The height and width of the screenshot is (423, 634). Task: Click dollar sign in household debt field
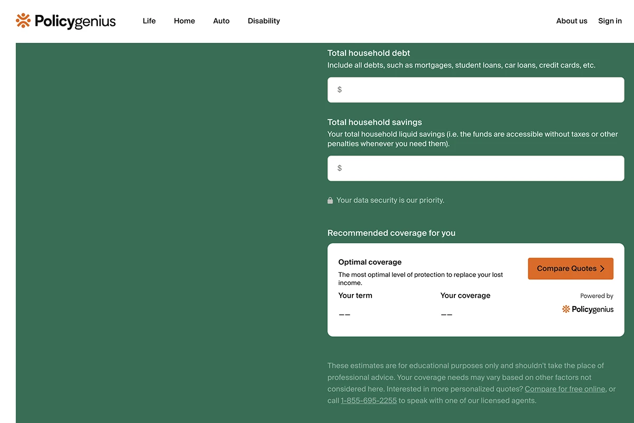pyautogui.click(x=339, y=90)
